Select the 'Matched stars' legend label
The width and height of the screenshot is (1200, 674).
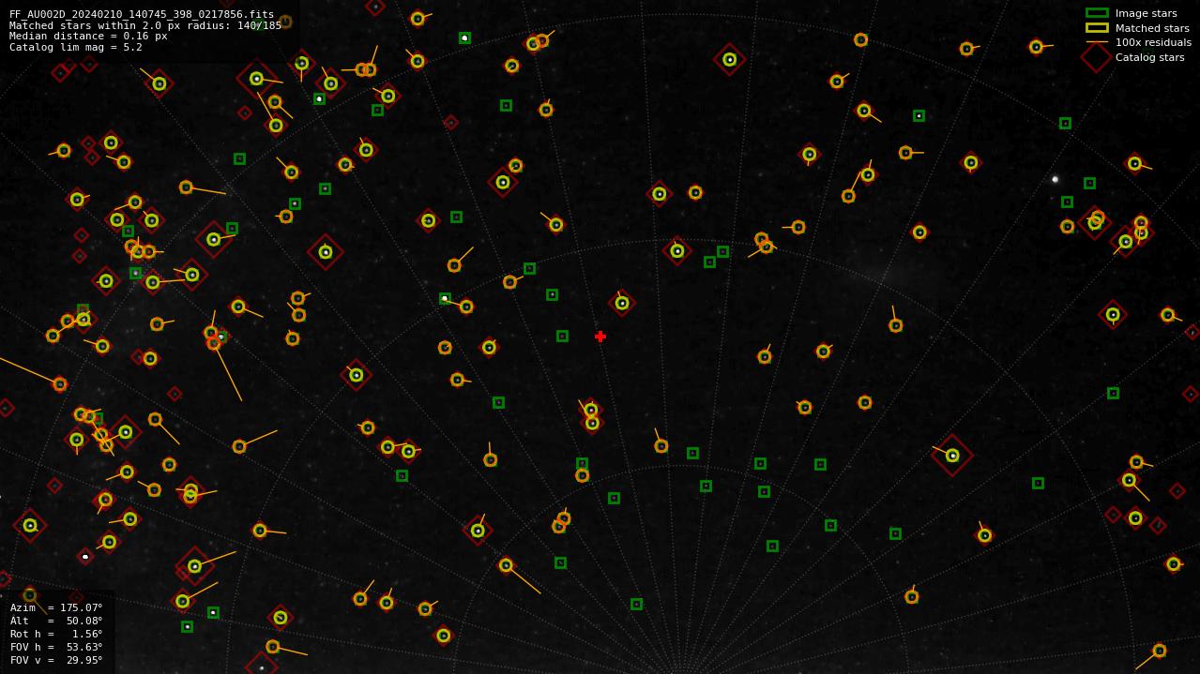coord(1152,28)
